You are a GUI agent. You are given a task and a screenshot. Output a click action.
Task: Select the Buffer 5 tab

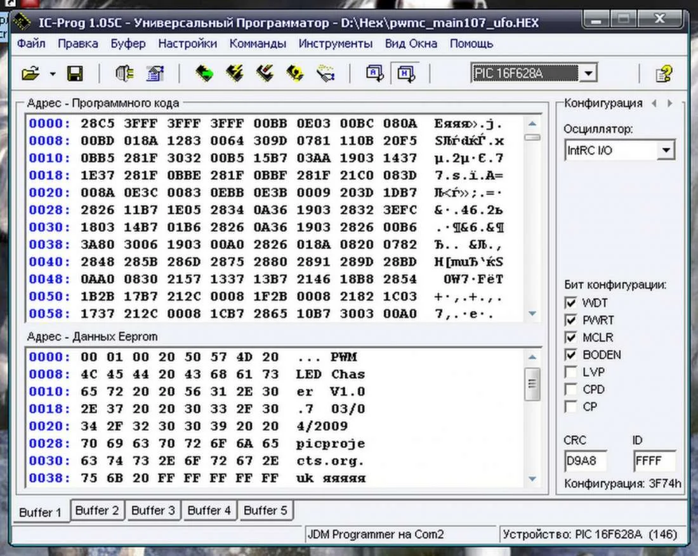[265, 510]
